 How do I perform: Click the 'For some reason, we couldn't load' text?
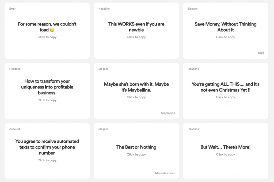coord(47,24)
